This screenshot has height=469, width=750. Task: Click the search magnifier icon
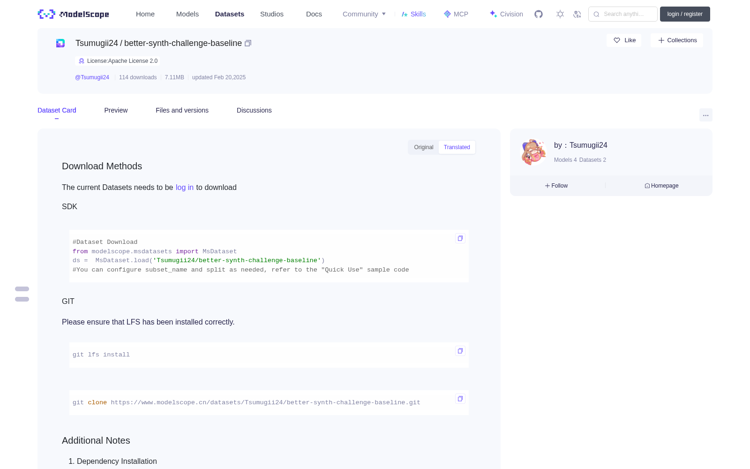596,14
